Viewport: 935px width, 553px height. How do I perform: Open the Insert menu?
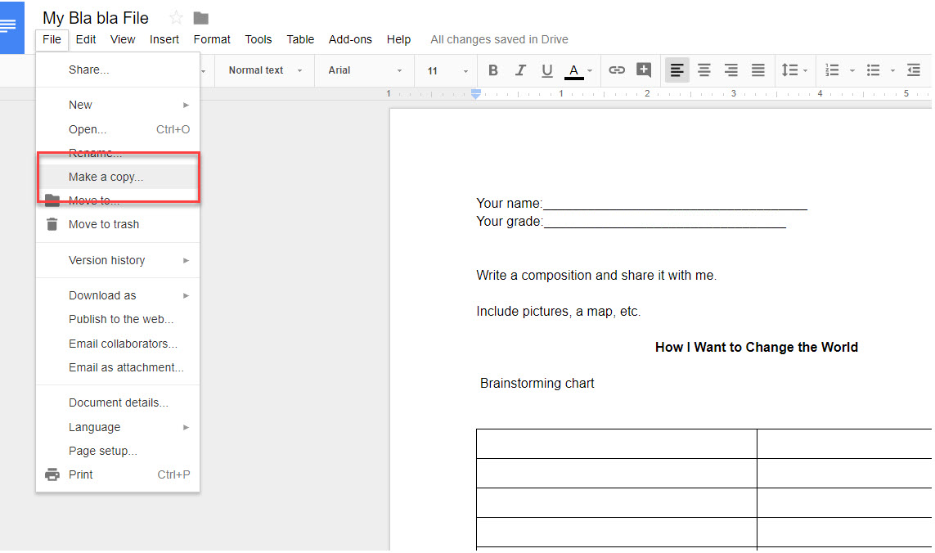[x=164, y=39]
